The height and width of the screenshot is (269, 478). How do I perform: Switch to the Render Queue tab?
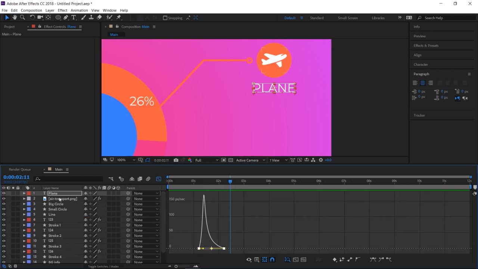click(20, 169)
